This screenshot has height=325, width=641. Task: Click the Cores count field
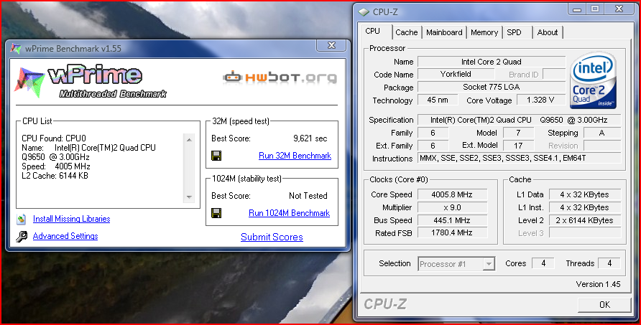pyautogui.click(x=543, y=264)
